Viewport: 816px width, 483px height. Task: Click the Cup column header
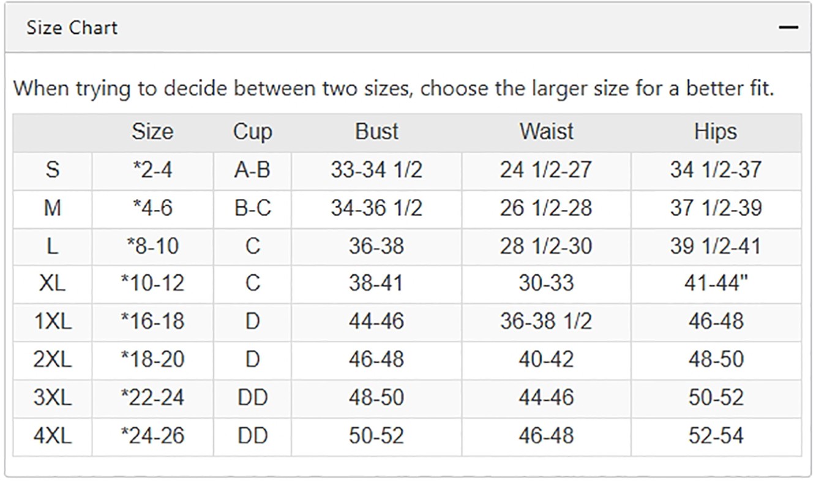click(x=252, y=132)
